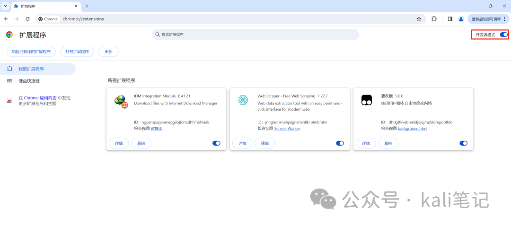Image resolution: width=511 pixels, height=227 pixels.
Task: Click the user profile avatar icon
Action: coord(461,19)
